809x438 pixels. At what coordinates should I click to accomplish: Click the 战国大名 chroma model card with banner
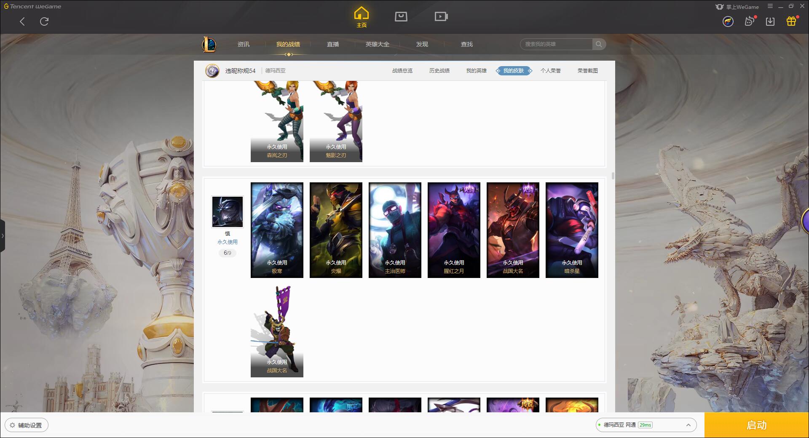point(277,331)
